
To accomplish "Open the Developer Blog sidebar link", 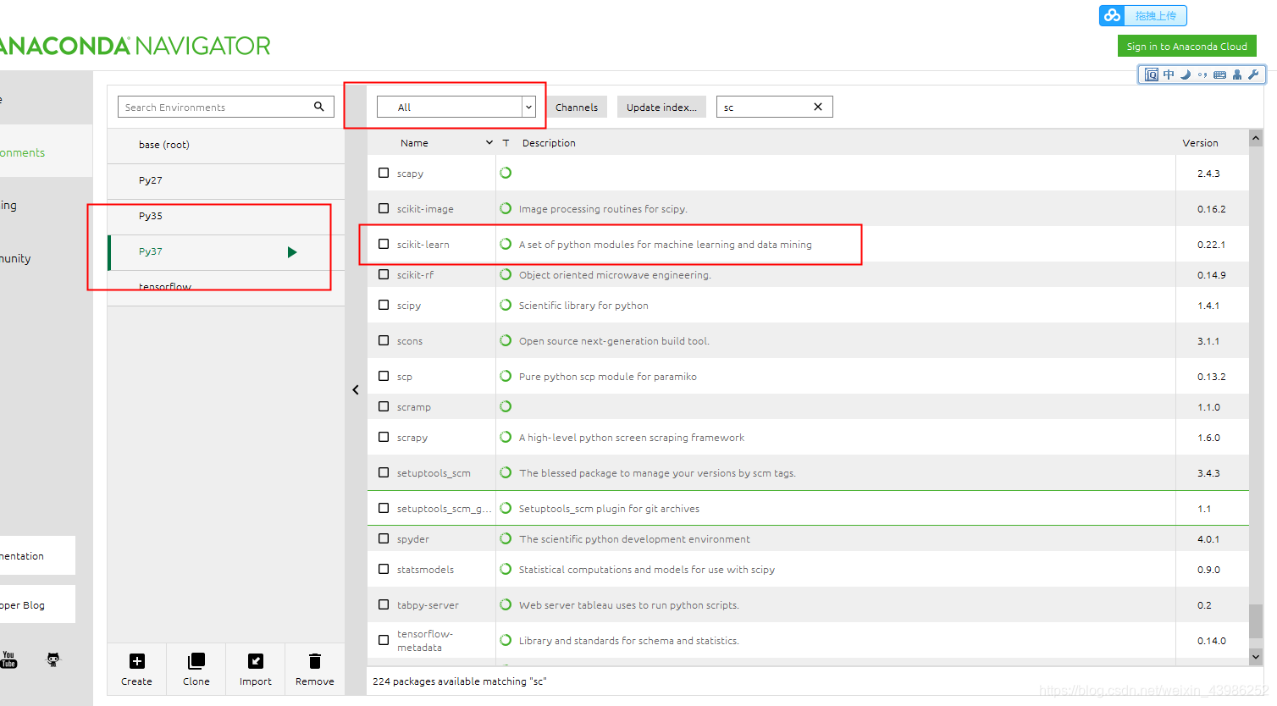I will click(37, 604).
